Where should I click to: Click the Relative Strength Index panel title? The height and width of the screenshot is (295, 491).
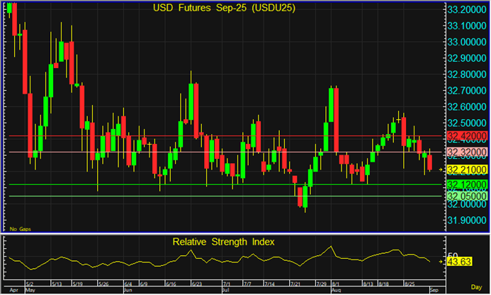coord(224,242)
